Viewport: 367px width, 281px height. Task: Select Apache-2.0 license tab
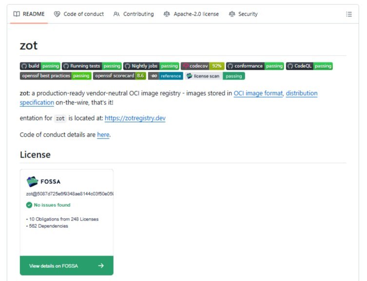(x=191, y=14)
